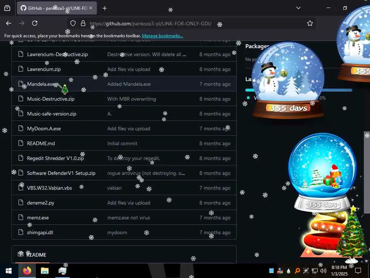Open commit 'Added Mandela.exe'
Image resolution: width=370 pixels, height=278 pixels.
tap(129, 84)
